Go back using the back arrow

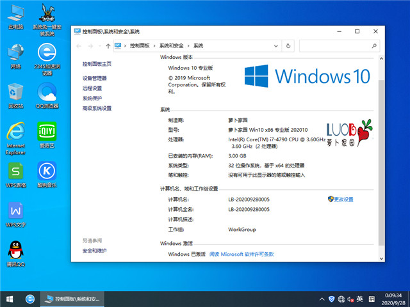[79, 46]
